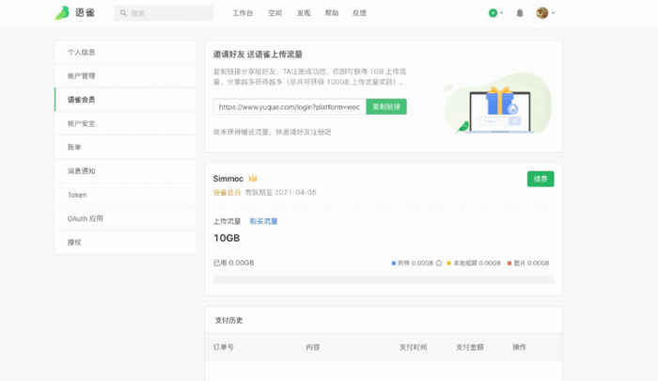Click 已用 0.00GB usage text
The width and height of the screenshot is (658, 381).
point(234,263)
